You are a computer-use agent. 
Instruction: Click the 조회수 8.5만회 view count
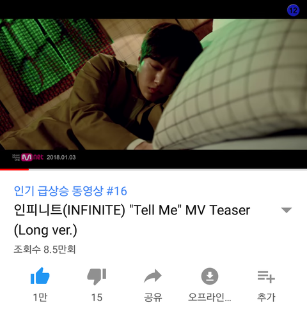pos(45,250)
